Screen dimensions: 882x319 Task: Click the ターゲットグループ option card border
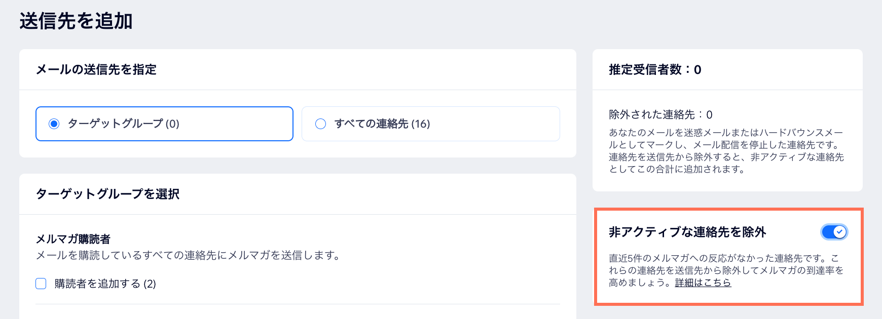164,108
